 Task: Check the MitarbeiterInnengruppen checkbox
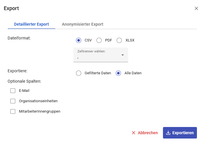pyautogui.click(x=13, y=111)
